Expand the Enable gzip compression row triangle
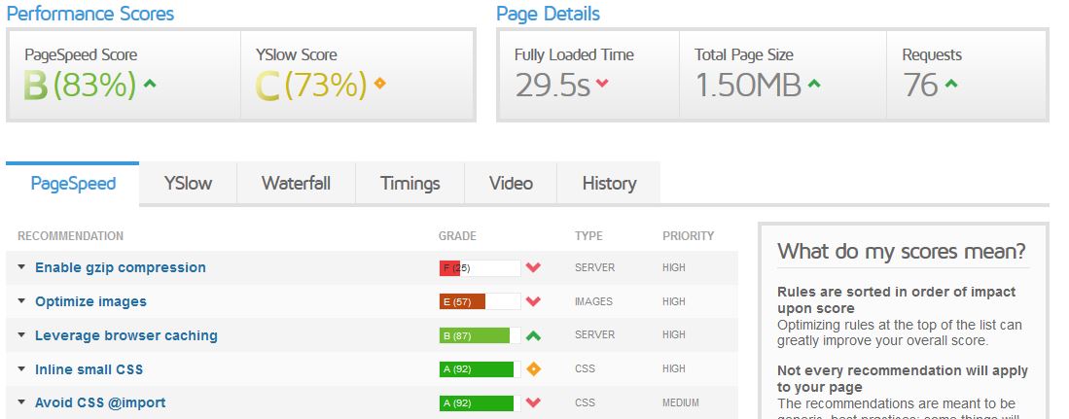The width and height of the screenshot is (1069, 419). [21, 267]
